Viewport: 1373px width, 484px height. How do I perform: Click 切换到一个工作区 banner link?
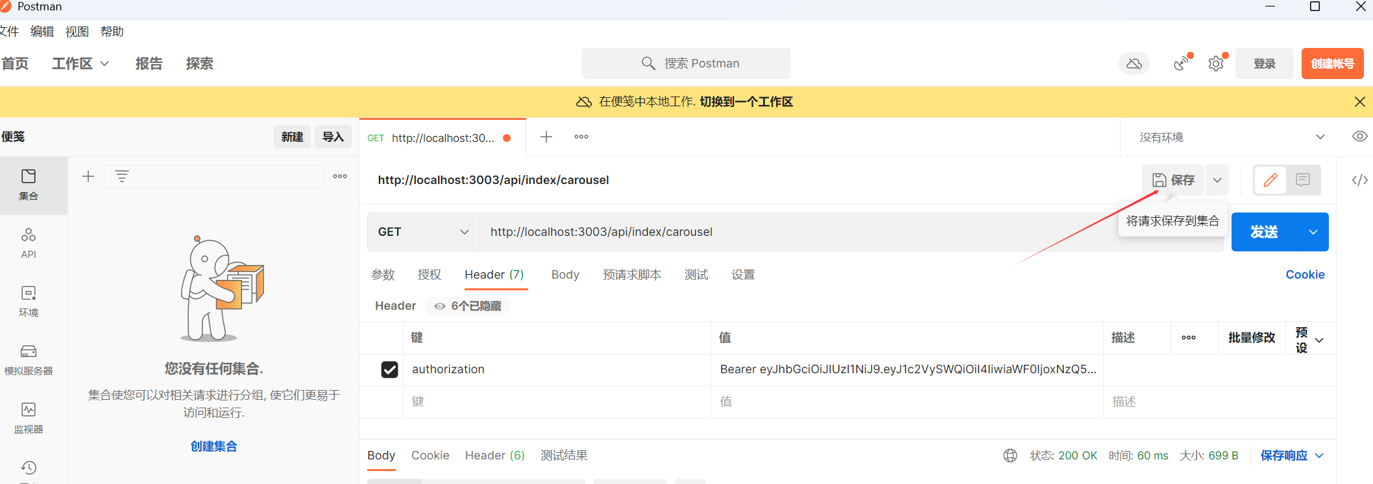coord(746,102)
